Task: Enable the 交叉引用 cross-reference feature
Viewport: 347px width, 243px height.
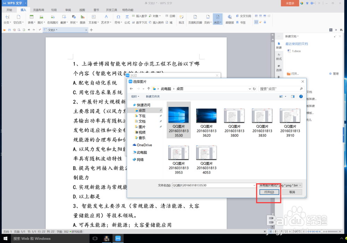Action: click(x=246, y=17)
